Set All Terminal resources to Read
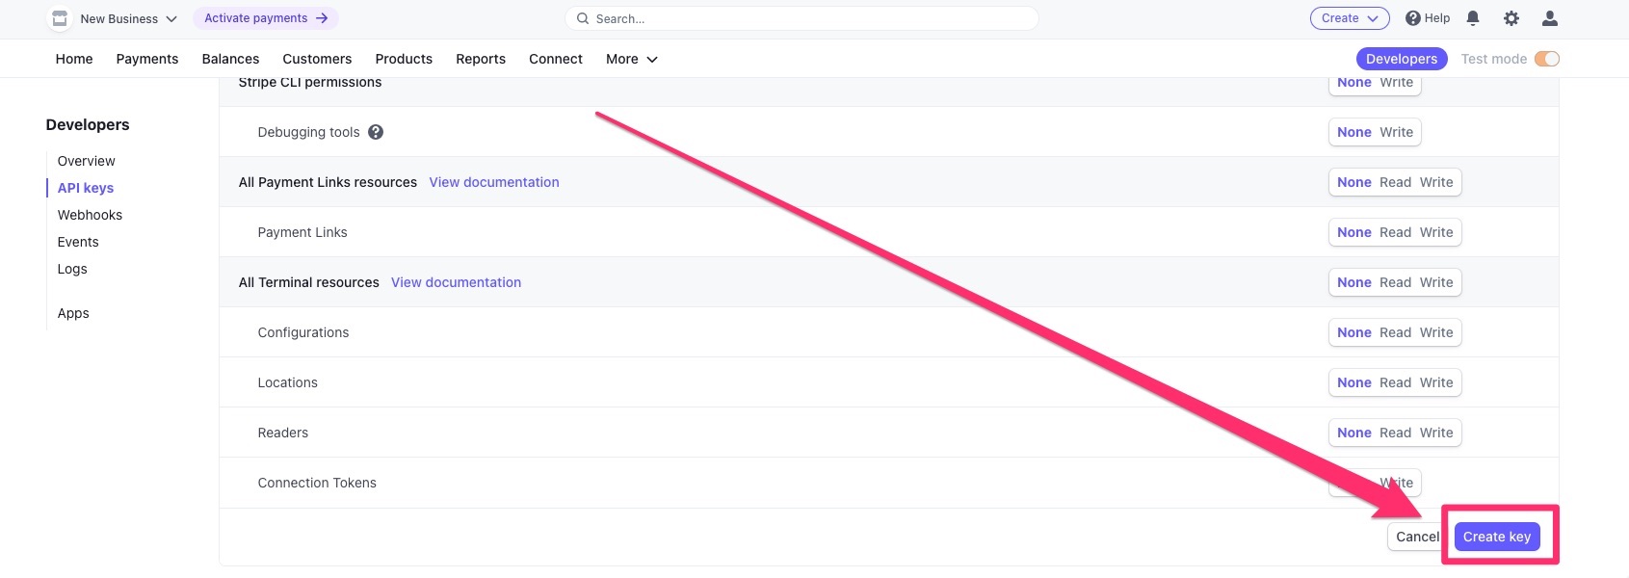 click(1395, 282)
